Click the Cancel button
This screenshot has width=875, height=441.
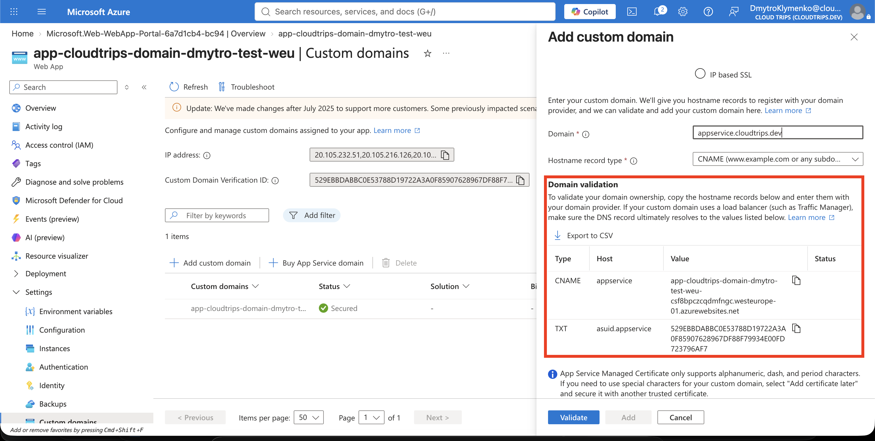click(680, 418)
